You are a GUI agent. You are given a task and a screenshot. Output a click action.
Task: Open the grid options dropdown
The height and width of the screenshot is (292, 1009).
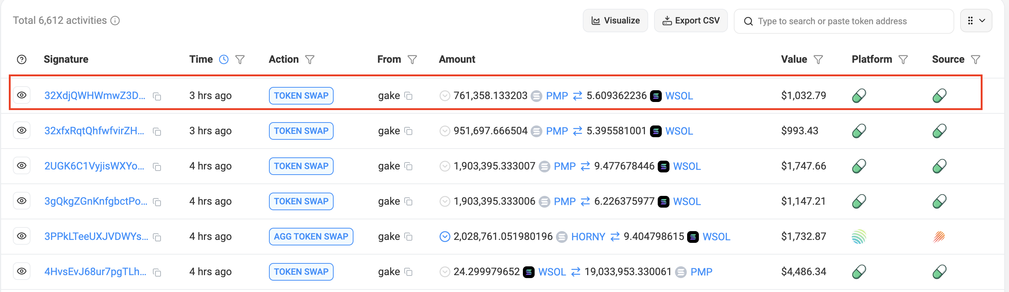(x=976, y=21)
